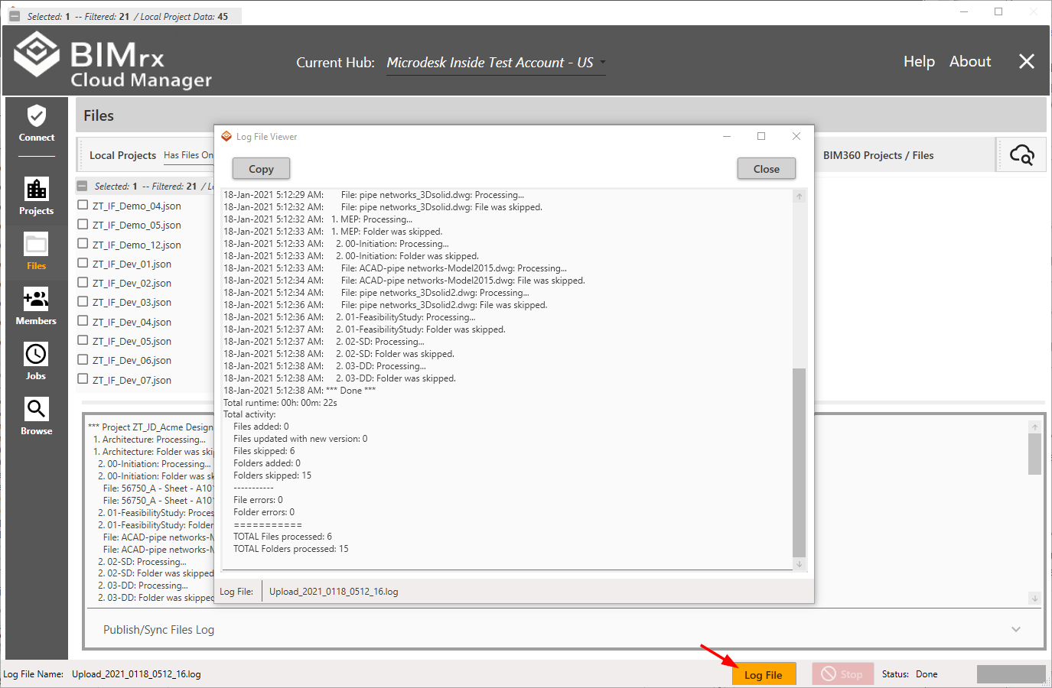This screenshot has height=688, width=1052.
Task: Tick the ZT_IF_Dev_01.json checkbox
Action: coord(83,263)
